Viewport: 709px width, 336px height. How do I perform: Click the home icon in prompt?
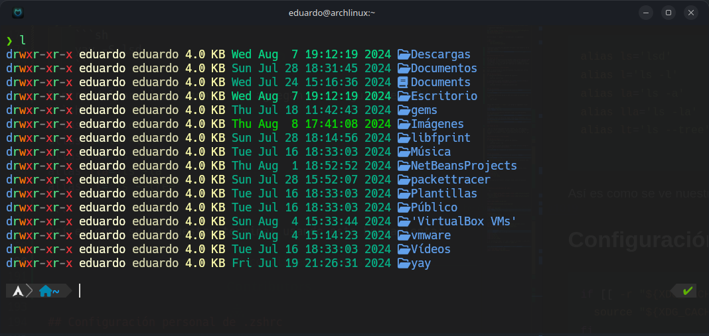[x=45, y=291]
